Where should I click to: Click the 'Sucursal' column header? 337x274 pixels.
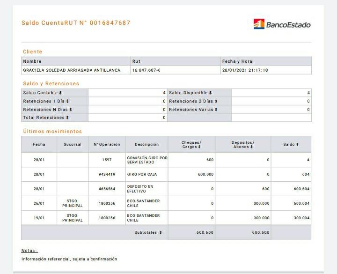[73, 144]
